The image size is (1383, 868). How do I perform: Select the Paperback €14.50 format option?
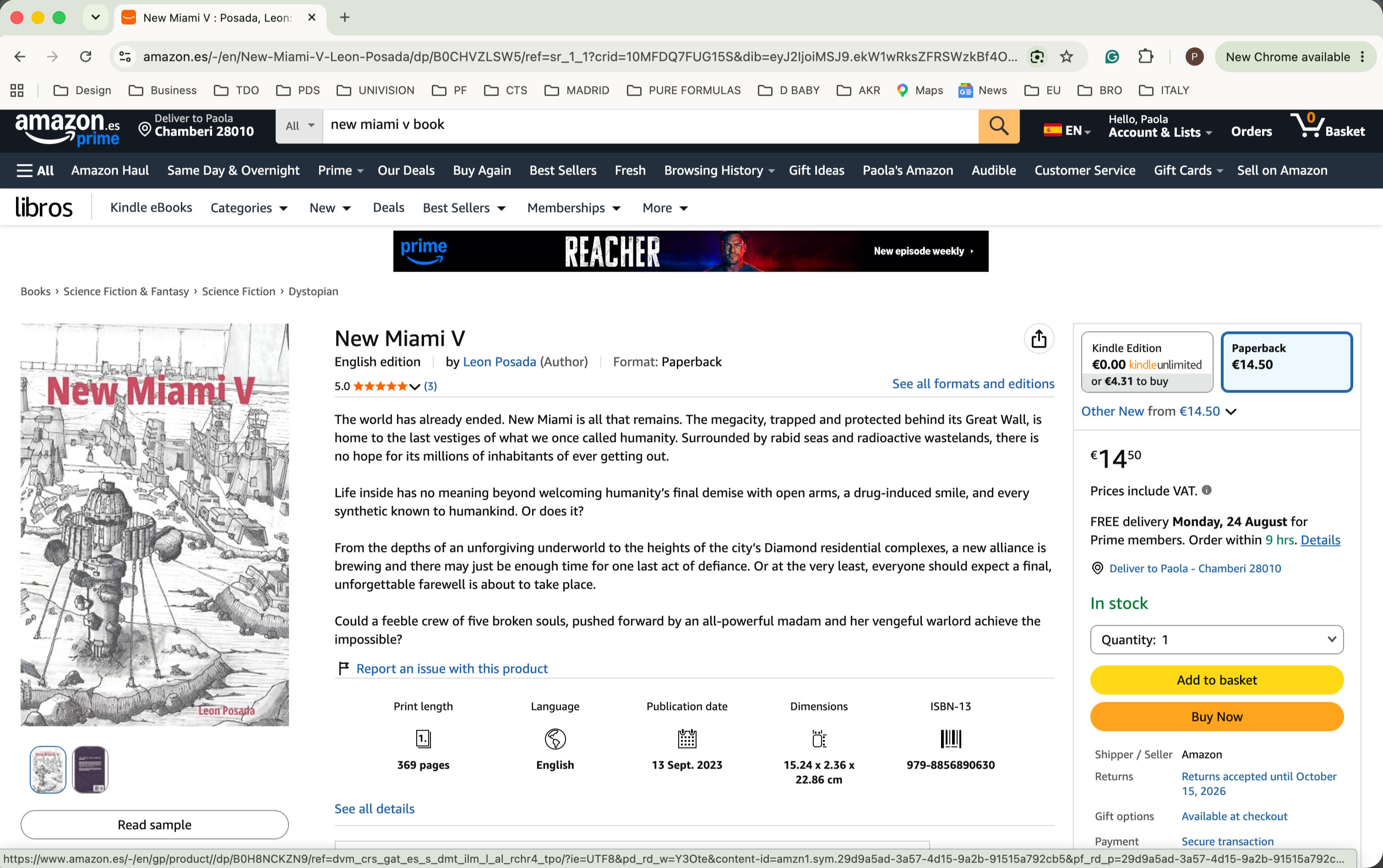(1286, 362)
